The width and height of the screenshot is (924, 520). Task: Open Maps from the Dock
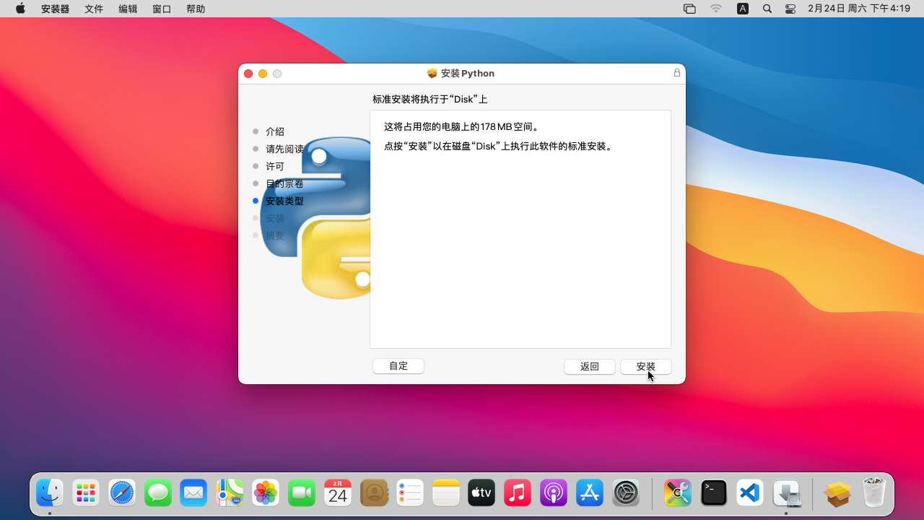tap(230, 493)
